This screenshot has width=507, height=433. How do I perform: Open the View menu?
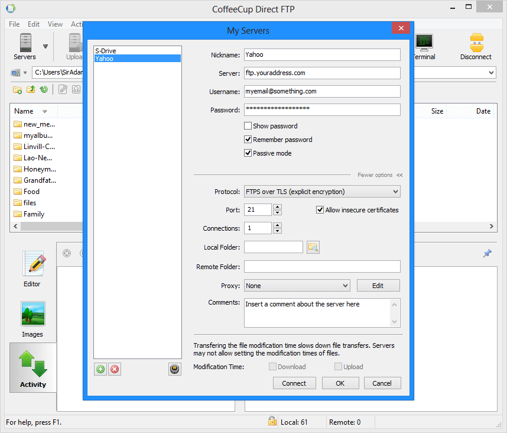pyautogui.click(x=55, y=24)
